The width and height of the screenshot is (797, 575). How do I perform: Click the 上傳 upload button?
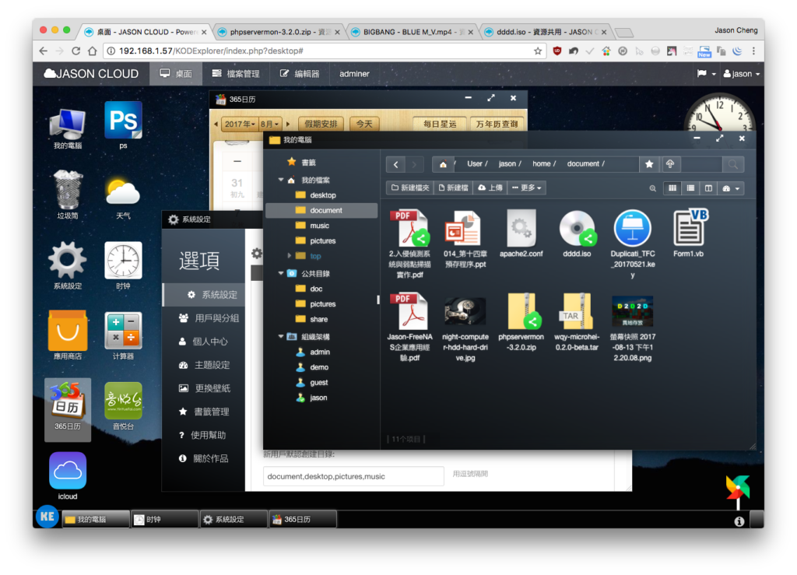tap(490, 188)
